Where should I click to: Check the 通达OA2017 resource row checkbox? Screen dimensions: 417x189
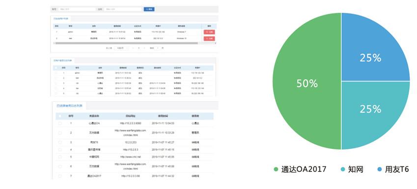(60, 176)
